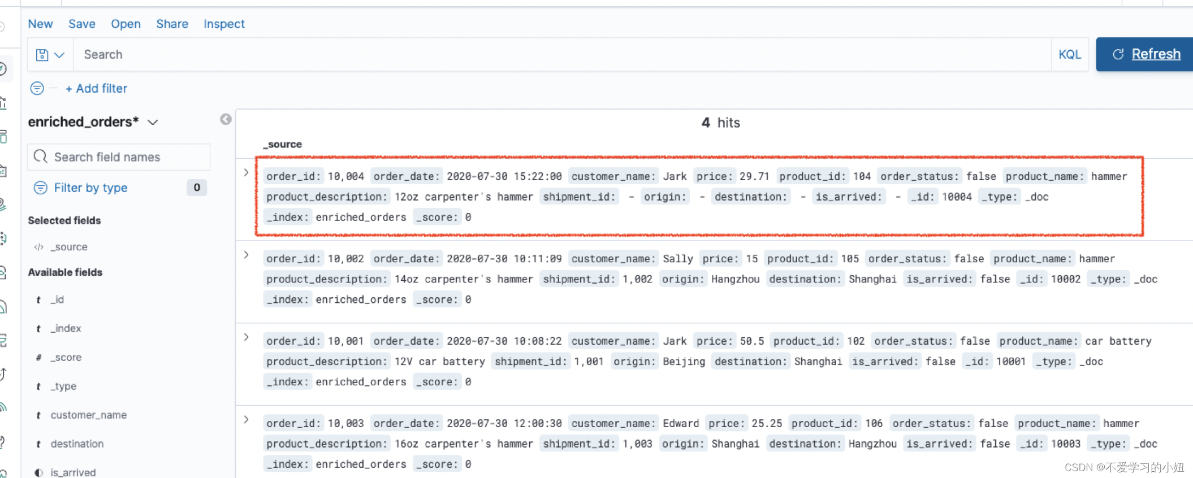1193x478 pixels.
Task: Expand document row for order 10,002
Action: pyautogui.click(x=246, y=255)
